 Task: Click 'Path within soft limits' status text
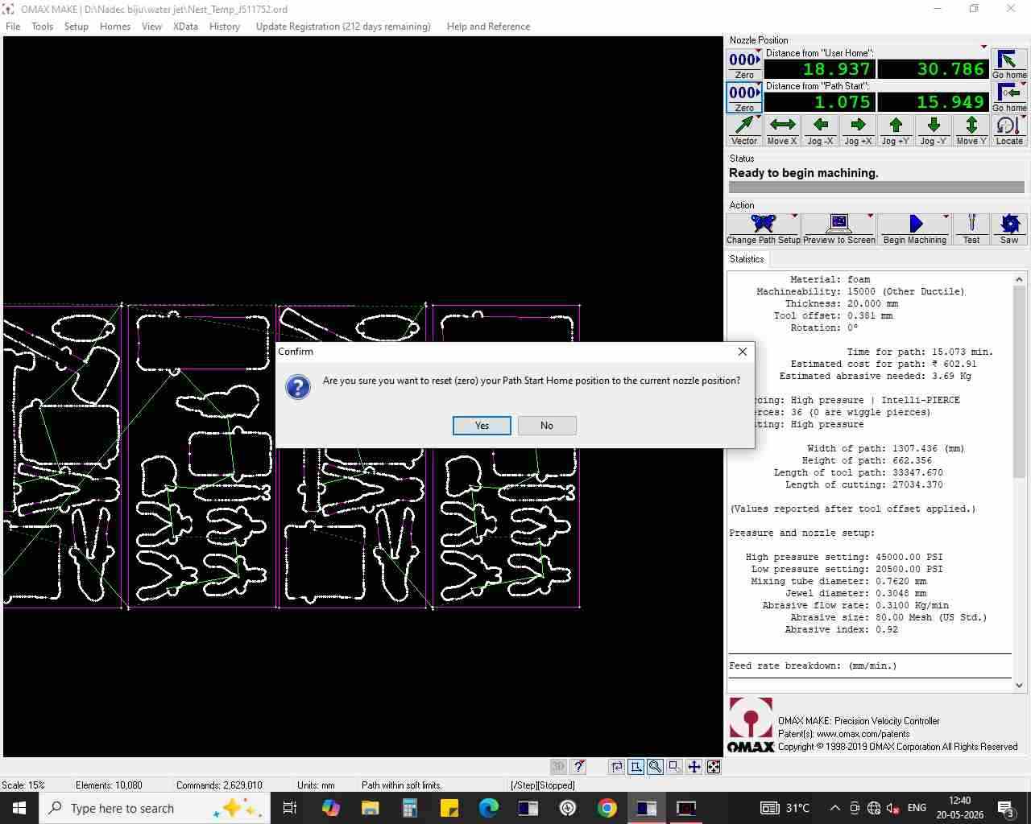point(401,785)
